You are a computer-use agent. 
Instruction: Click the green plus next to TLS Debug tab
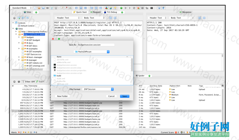tap(122, 12)
